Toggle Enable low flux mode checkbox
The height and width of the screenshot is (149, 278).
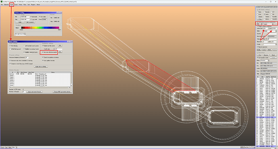(43, 46)
